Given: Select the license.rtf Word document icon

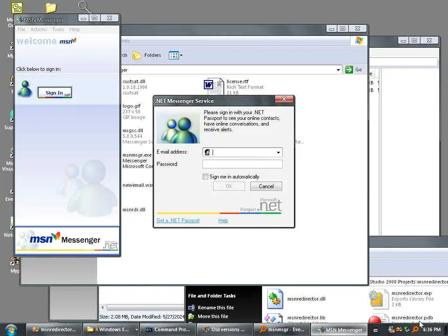Looking at the screenshot, I should pos(213,86).
